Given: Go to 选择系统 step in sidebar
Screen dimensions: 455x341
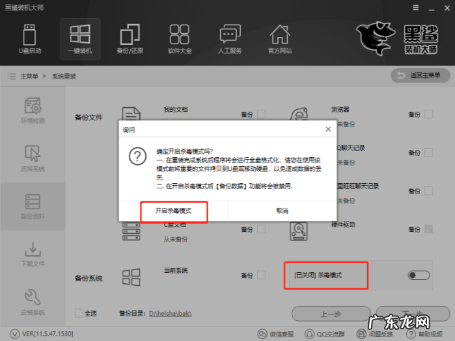Looking at the screenshot, I should (33, 158).
